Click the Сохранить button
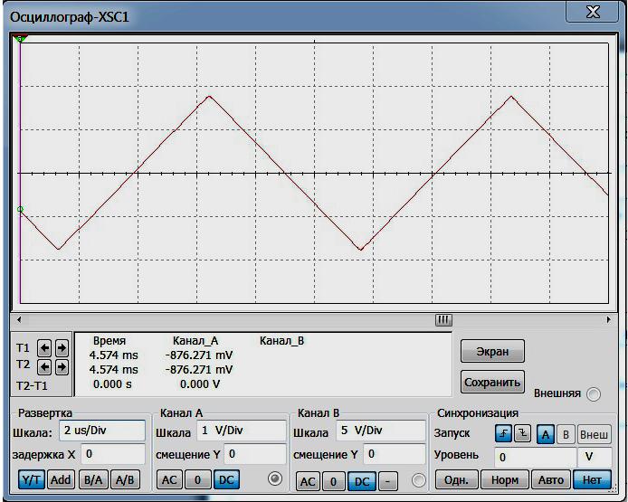628x502 pixels. (492, 382)
